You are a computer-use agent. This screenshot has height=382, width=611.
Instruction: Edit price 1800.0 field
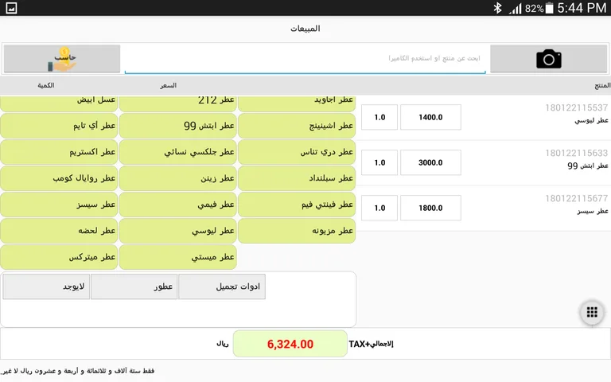pos(430,208)
